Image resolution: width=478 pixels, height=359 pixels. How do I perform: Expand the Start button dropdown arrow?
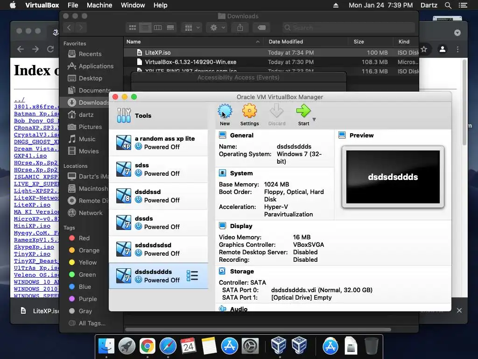[314, 119]
